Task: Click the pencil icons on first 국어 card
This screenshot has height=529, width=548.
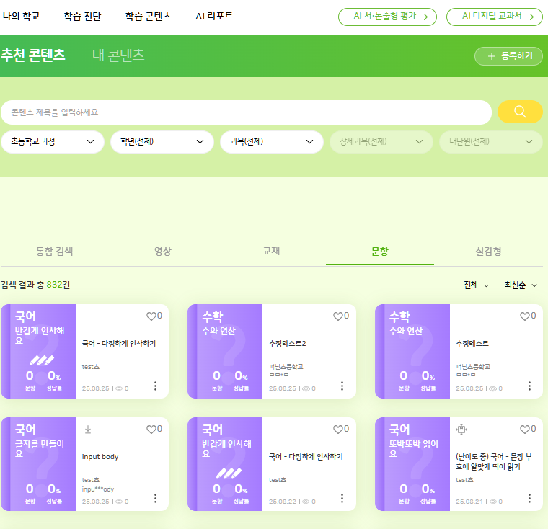Action: pyautogui.click(x=43, y=360)
